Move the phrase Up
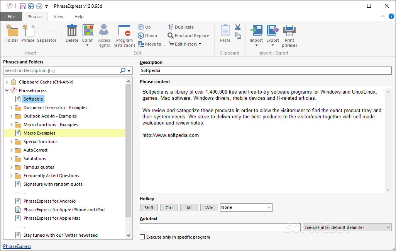The image size is (396, 251). (144, 27)
